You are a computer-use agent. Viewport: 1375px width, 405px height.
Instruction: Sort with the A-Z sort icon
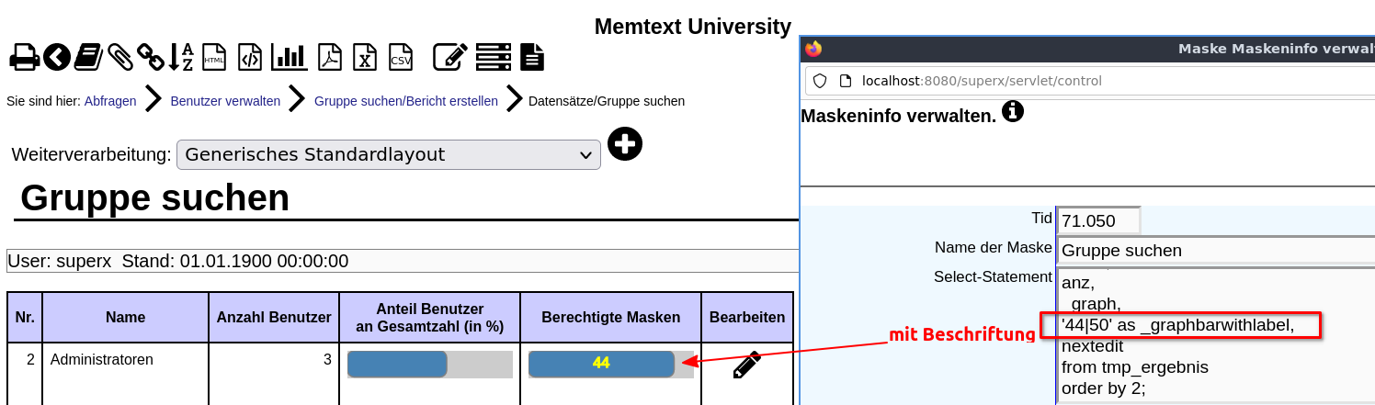pos(181,57)
